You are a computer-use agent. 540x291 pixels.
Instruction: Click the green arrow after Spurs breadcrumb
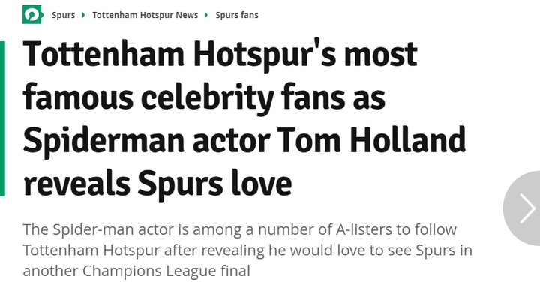pos(83,15)
